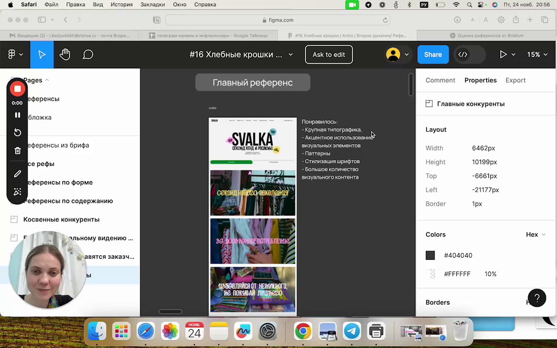Open a new Safari tab plus
The width and height of the screenshot is (557, 348).
coord(529,20)
